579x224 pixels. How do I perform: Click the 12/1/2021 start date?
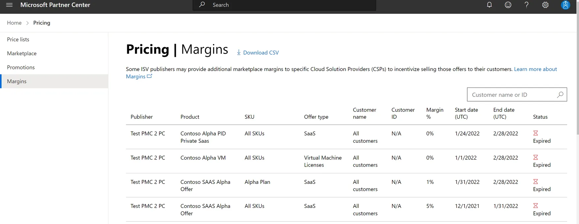pos(467,206)
